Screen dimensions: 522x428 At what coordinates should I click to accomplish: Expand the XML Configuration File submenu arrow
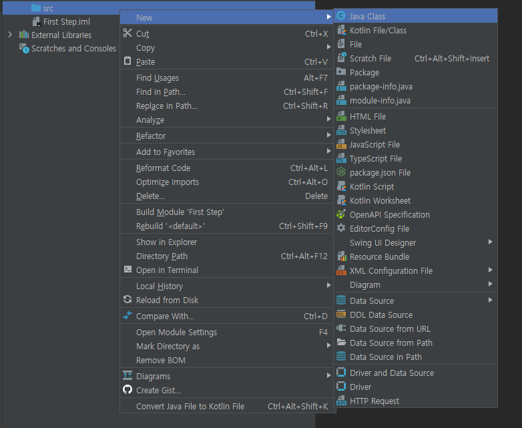(491, 270)
